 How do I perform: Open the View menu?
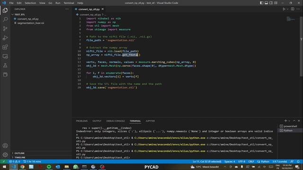click(42, 3)
